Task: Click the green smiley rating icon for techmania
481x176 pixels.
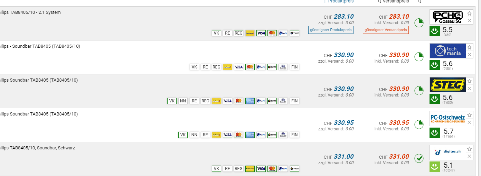Action: [434, 65]
